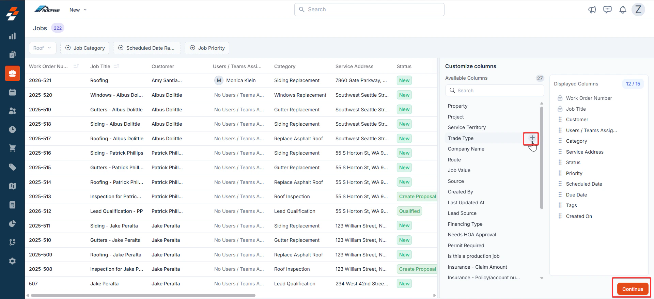
Task: Open Lead Qualification - PP job title
Action: pyautogui.click(x=116, y=211)
